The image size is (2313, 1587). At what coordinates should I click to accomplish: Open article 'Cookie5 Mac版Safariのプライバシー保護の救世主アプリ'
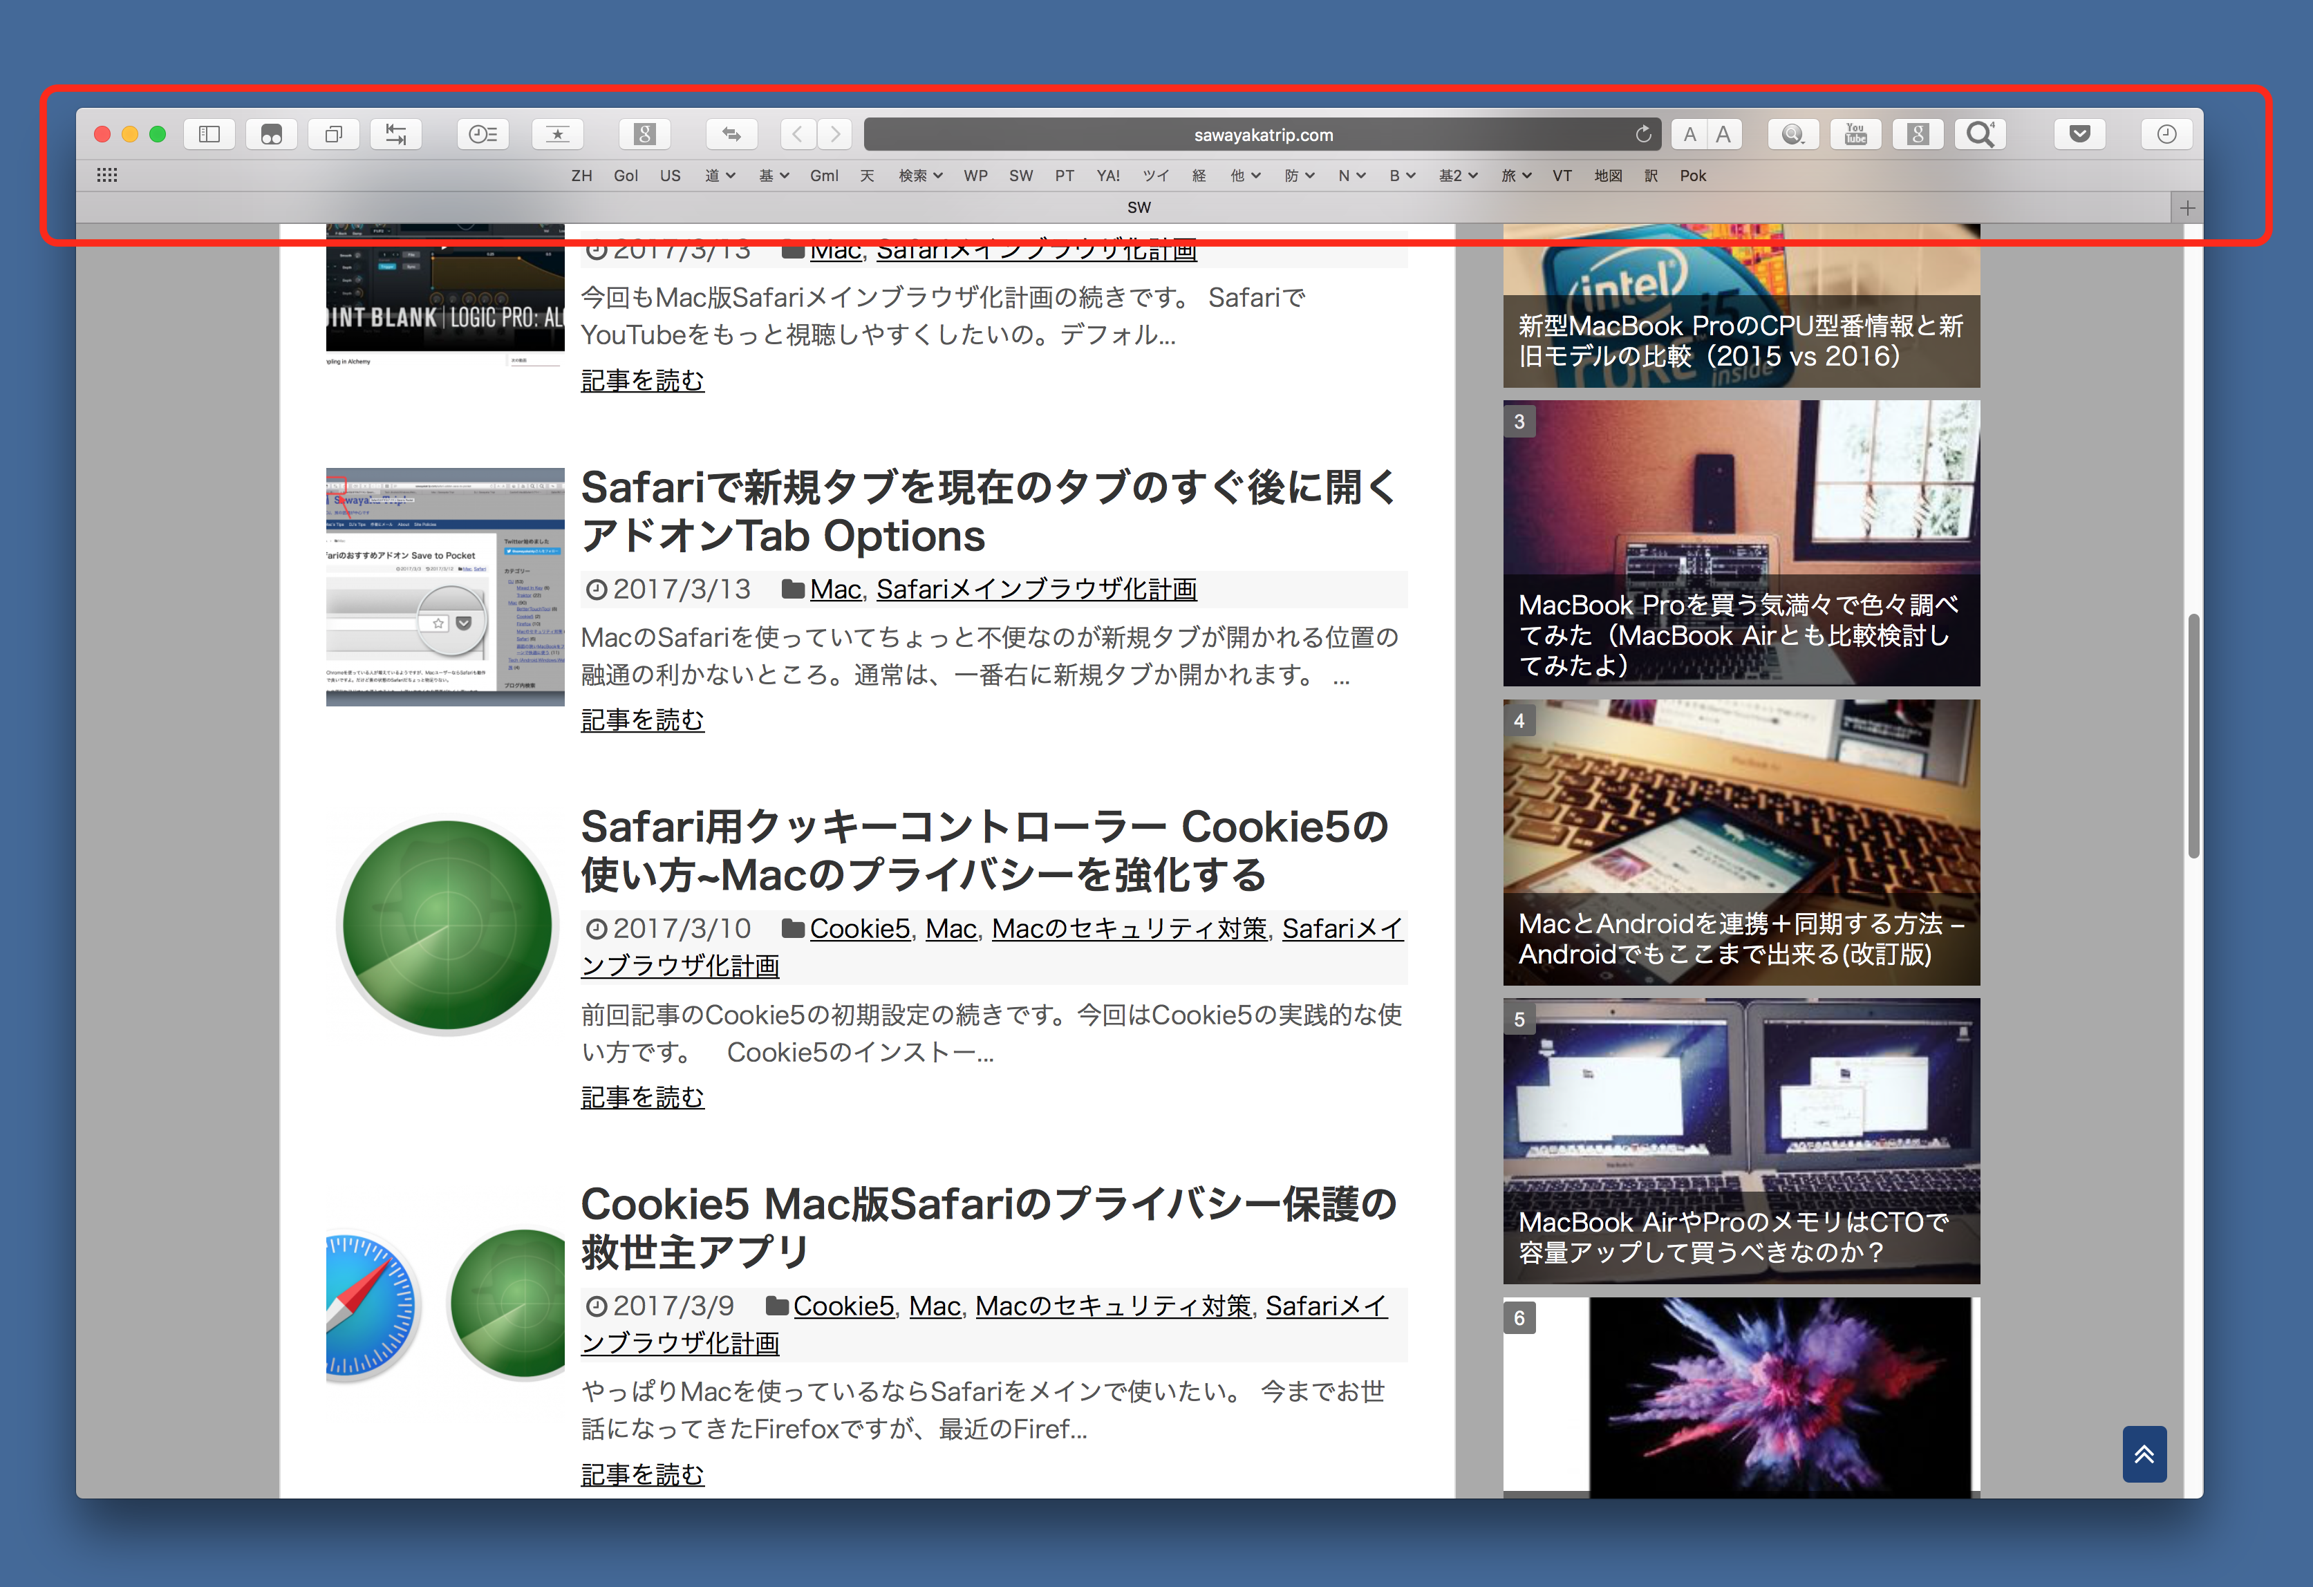tap(989, 1228)
